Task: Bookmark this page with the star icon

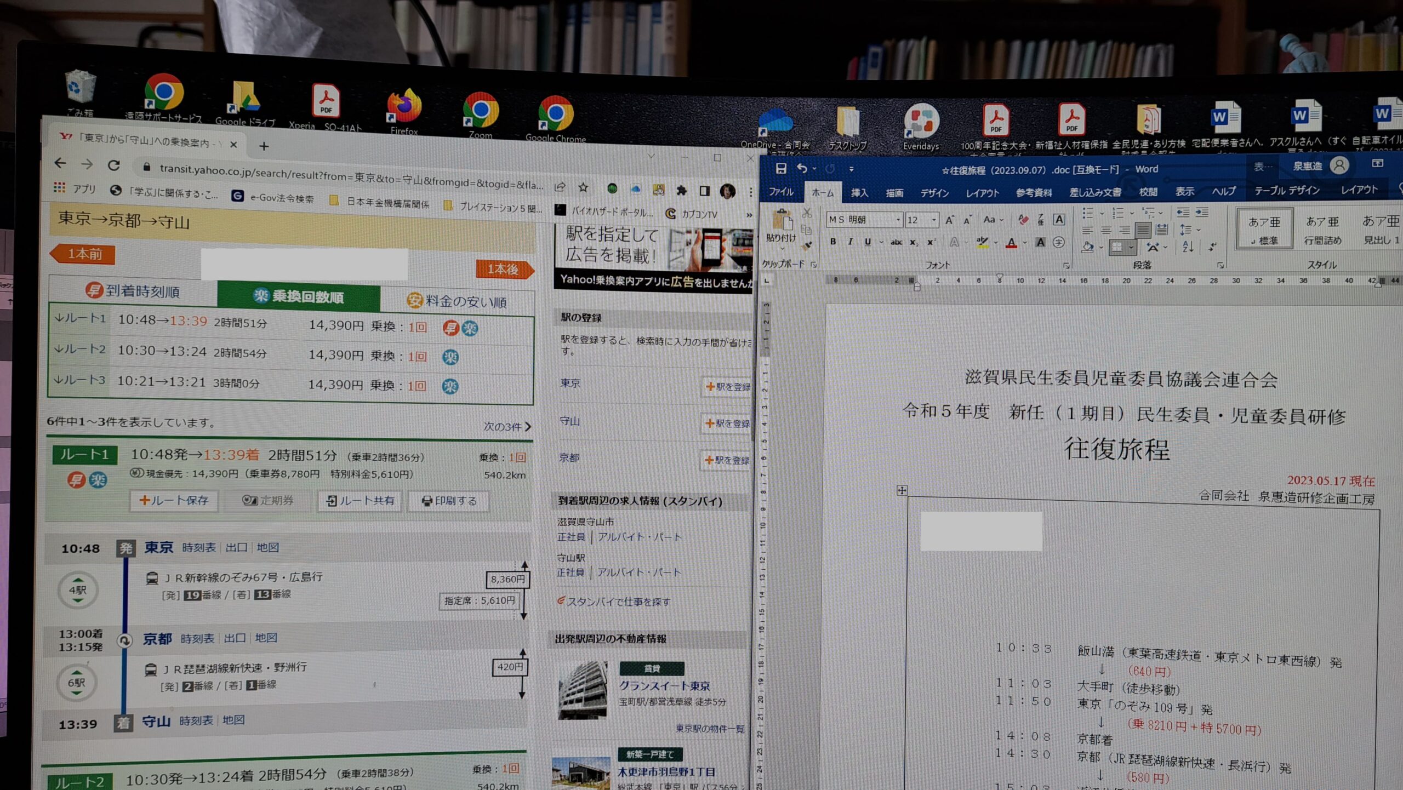Action: pyautogui.click(x=583, y=187)
